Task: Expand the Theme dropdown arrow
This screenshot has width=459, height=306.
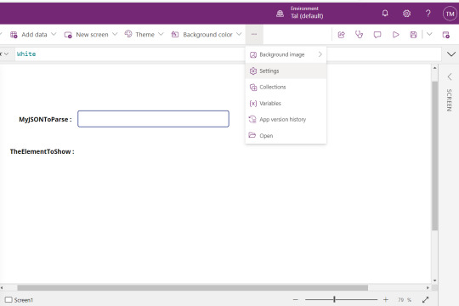Action: 161,34
